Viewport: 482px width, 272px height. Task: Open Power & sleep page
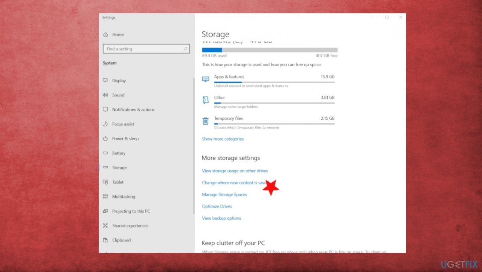[x=125, y=139]
